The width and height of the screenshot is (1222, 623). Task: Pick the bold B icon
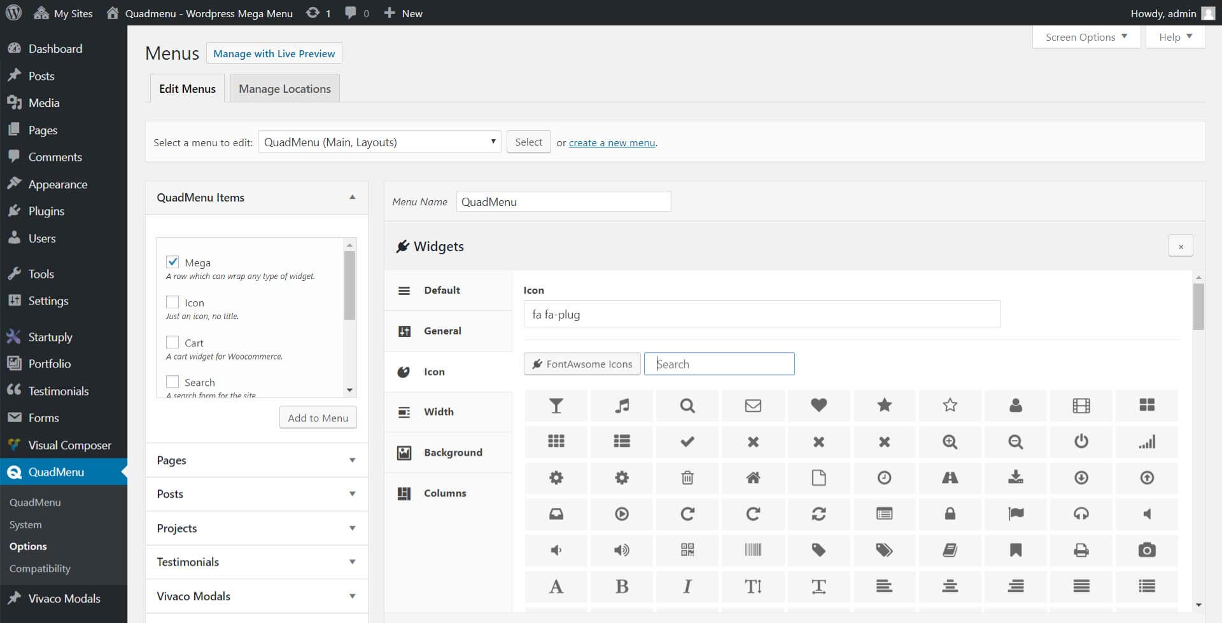click(x=622, y=587)
